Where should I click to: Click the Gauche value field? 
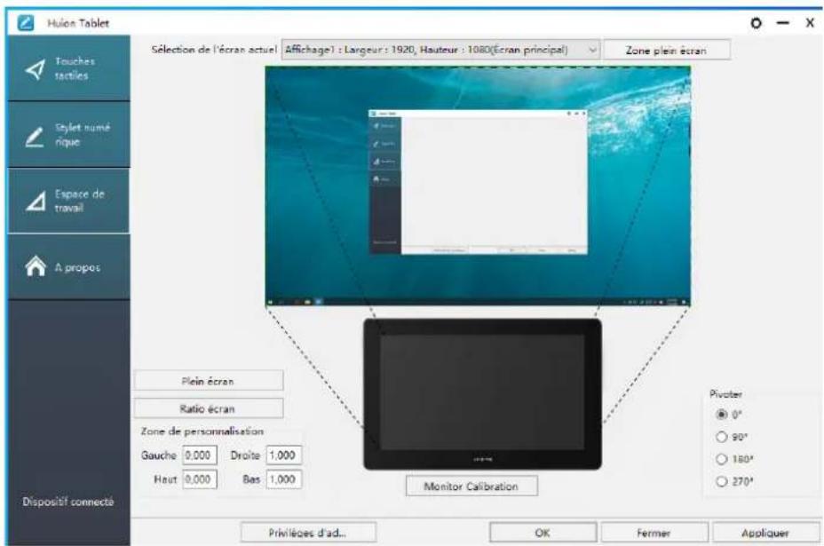coord(200,455)
